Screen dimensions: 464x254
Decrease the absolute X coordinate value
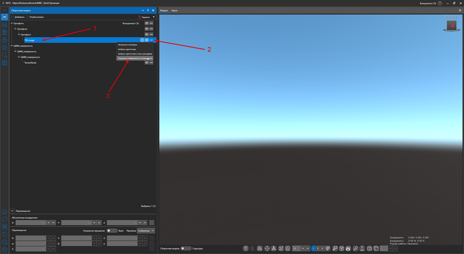tap(49, 223)
